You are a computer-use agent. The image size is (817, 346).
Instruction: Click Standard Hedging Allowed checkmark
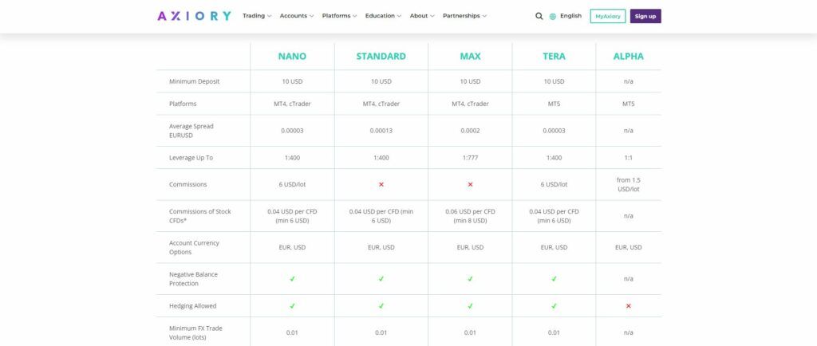point(381,306)
